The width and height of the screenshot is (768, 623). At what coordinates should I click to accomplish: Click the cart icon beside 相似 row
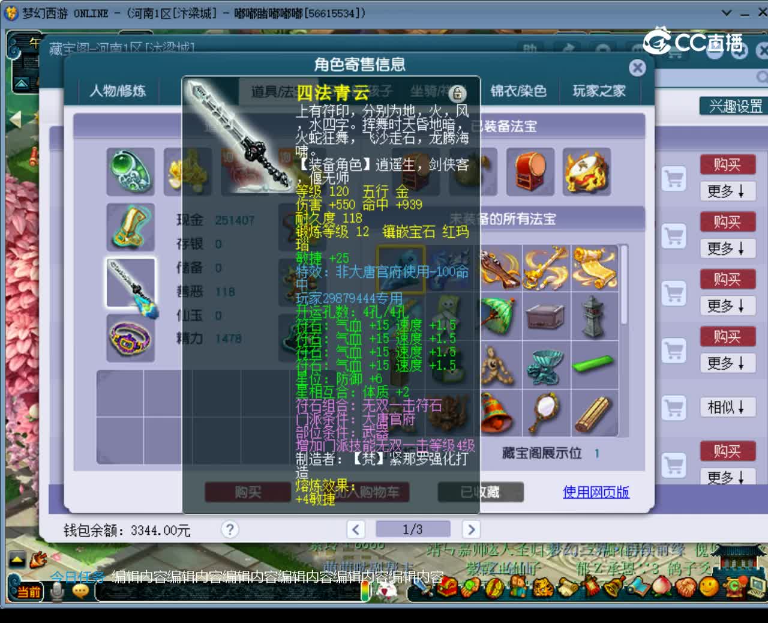[674, 408]
